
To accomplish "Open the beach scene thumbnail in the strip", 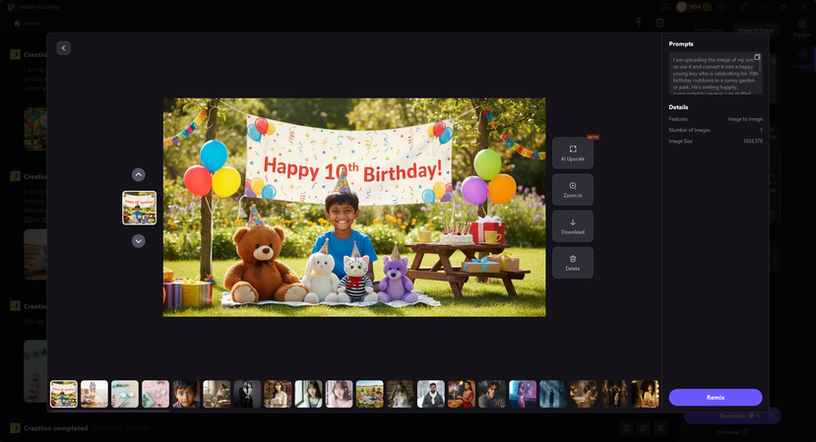I will pos(94,394).
